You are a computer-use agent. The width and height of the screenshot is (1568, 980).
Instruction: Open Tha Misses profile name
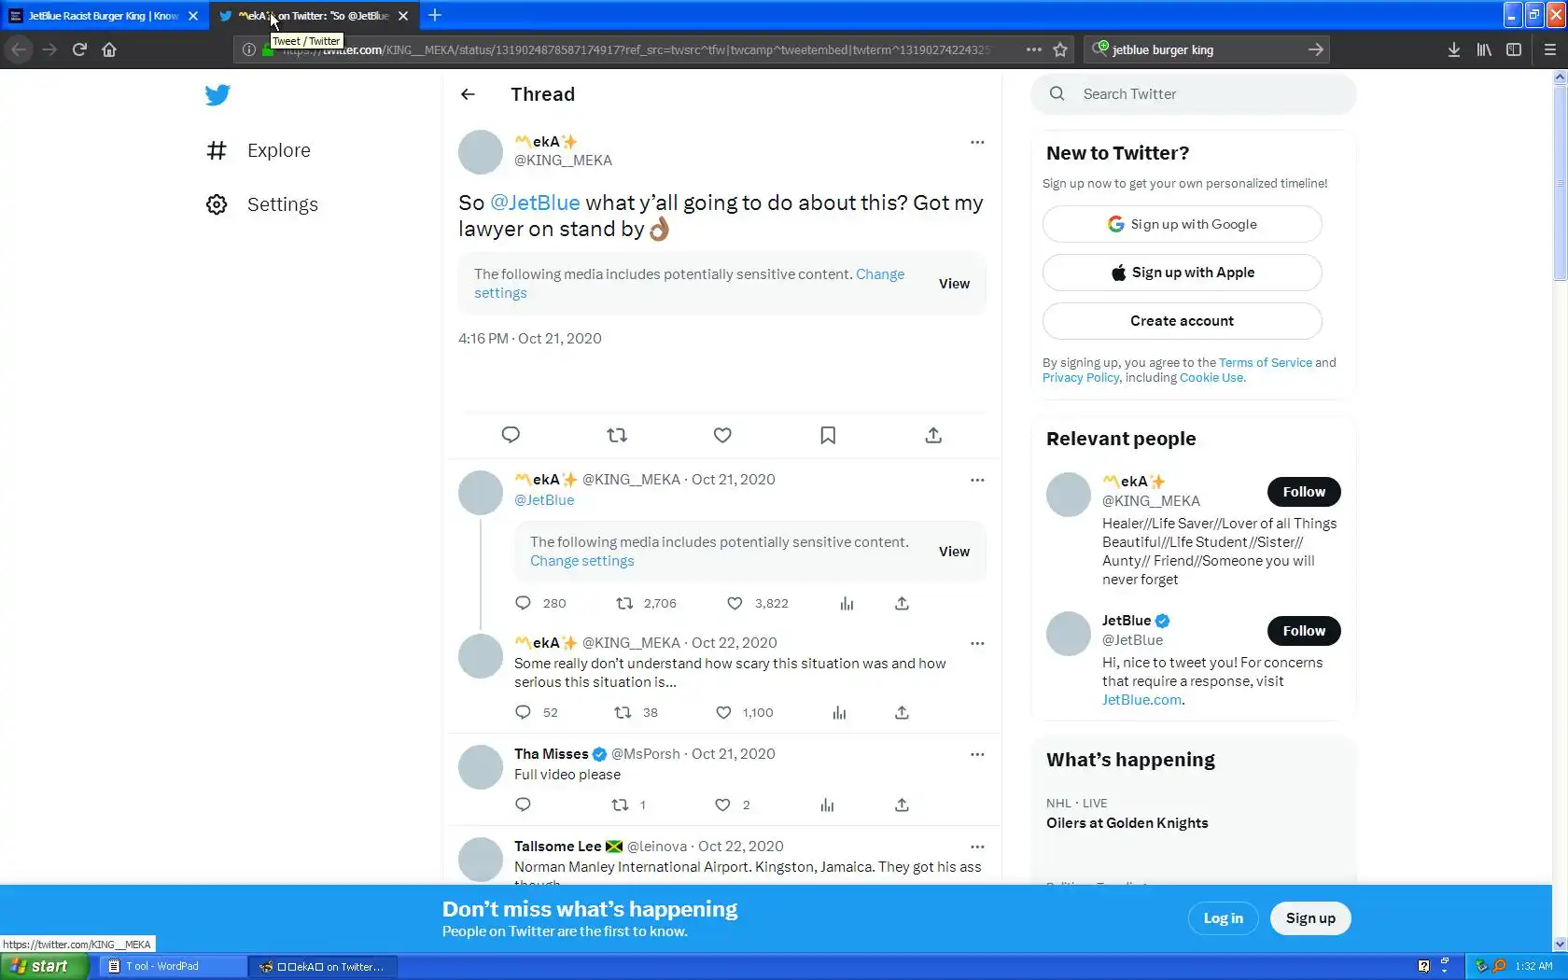(551, 754)
